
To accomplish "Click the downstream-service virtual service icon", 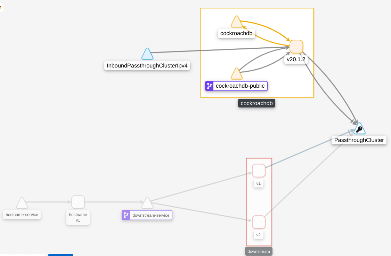I will point(126,215).
